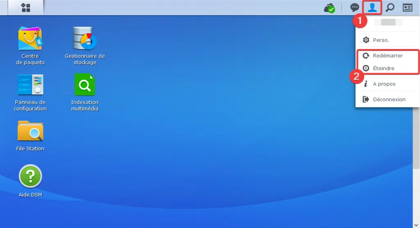Click the Indexation multimédia label
The height and width of the screenshot is (228, 420).
(x=84, y=105)
